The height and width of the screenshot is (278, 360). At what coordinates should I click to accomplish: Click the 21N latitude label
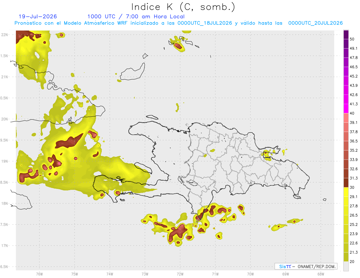click(4, 77)
